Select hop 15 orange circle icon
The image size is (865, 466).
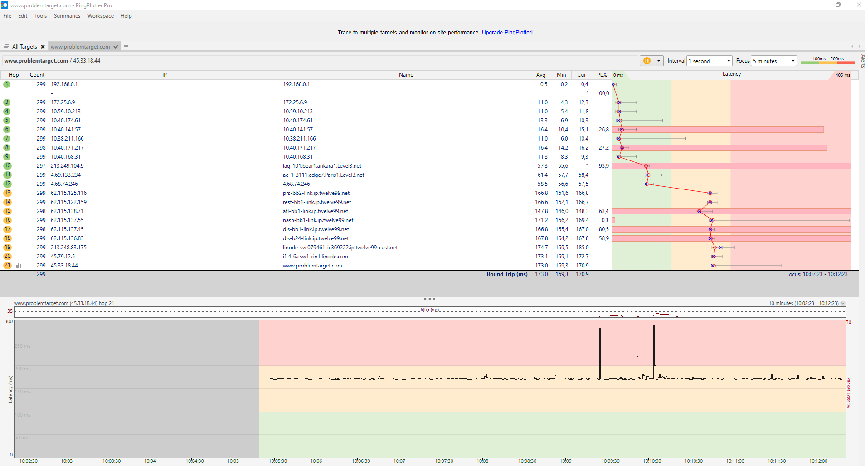7,211
